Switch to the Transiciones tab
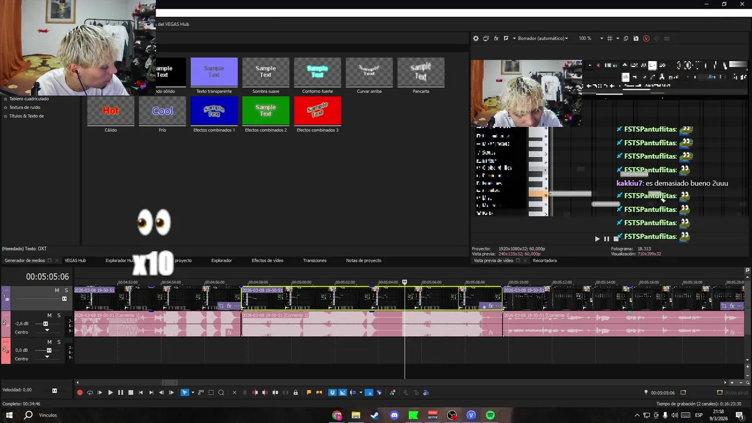The image size is (752, 423). point(315,260)
